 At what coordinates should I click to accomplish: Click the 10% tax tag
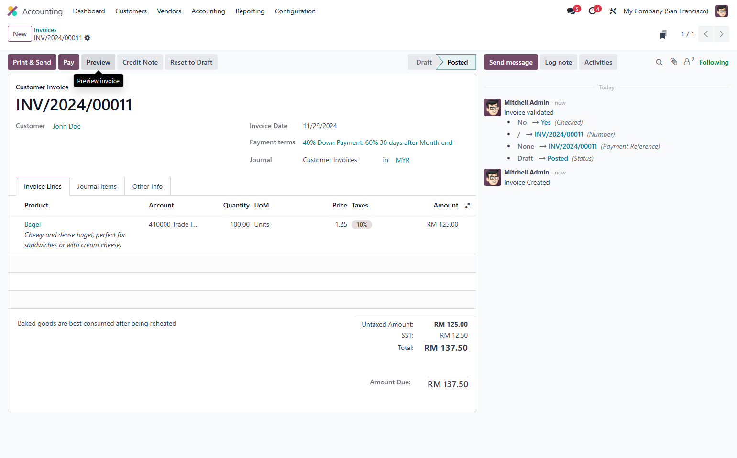[x=362, y=225]
